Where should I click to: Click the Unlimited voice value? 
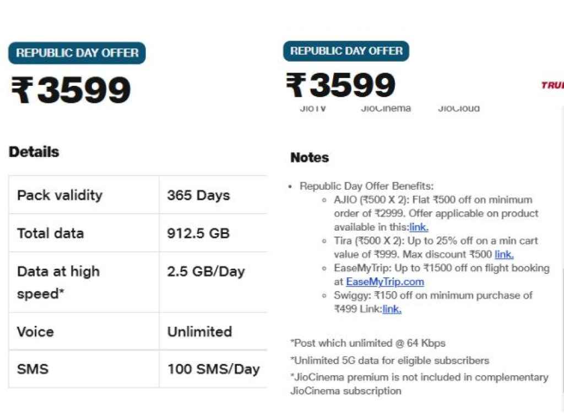(199, 332)
